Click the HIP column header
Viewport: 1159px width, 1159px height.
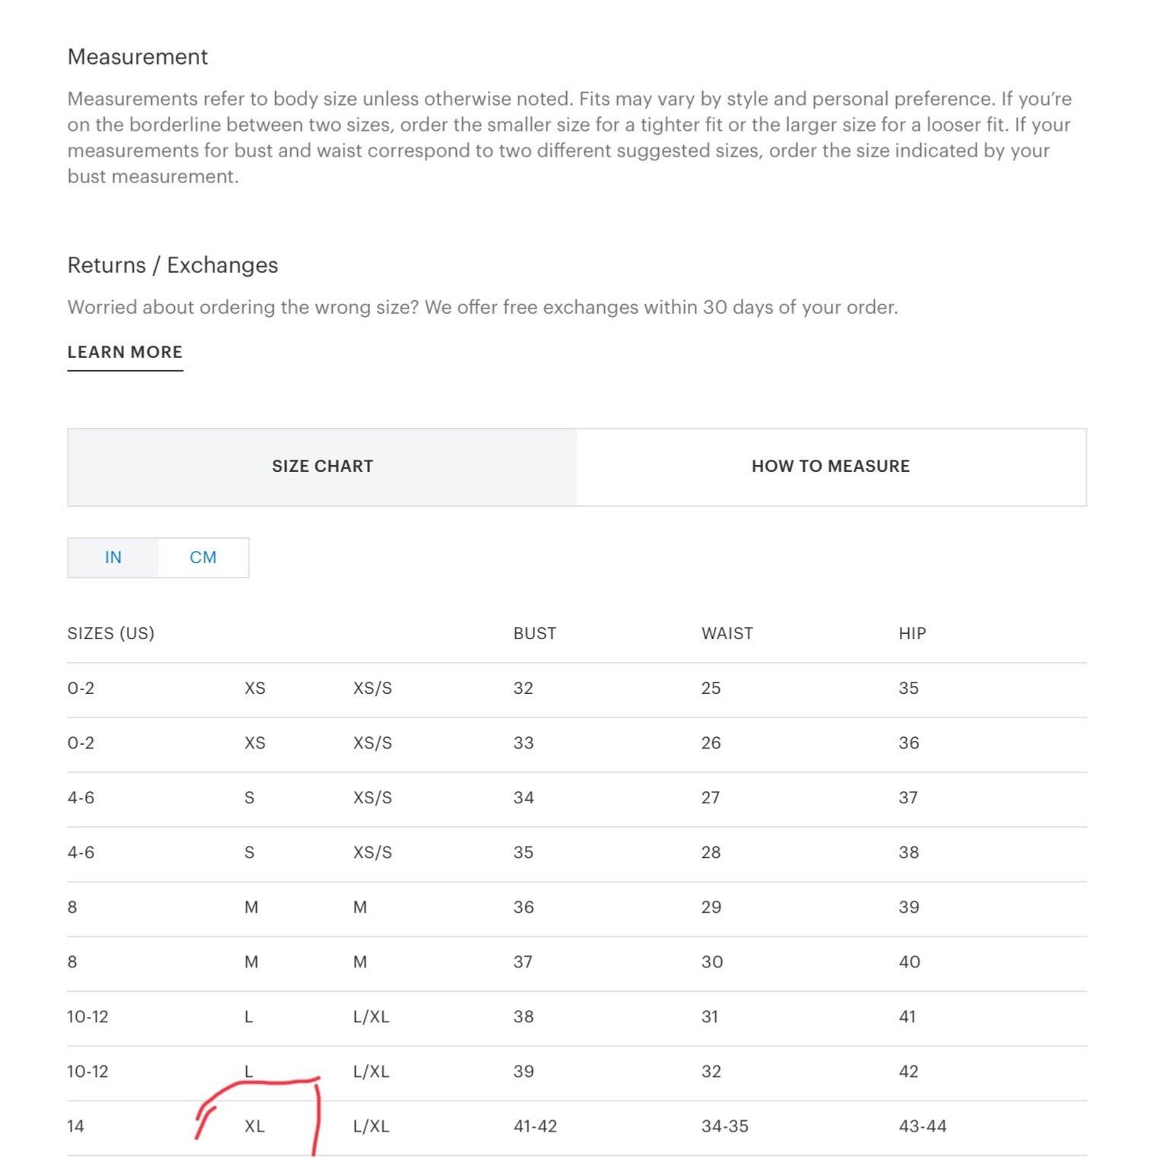912,634
